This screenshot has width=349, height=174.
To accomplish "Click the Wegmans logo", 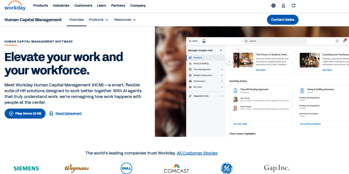I will point(76,168).
